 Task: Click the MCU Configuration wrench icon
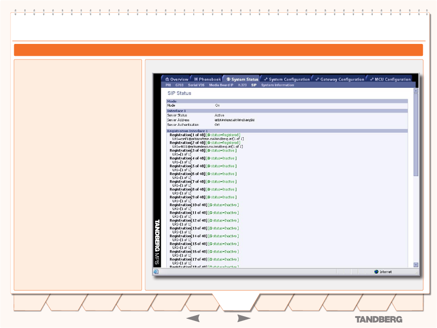click(x=371, y=79)
